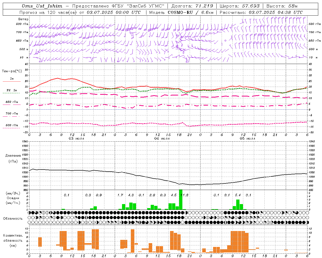Viewport: 322px width, 258px height.
Task: Click the 1.7 precipitation value
Action: coord(120,195)
